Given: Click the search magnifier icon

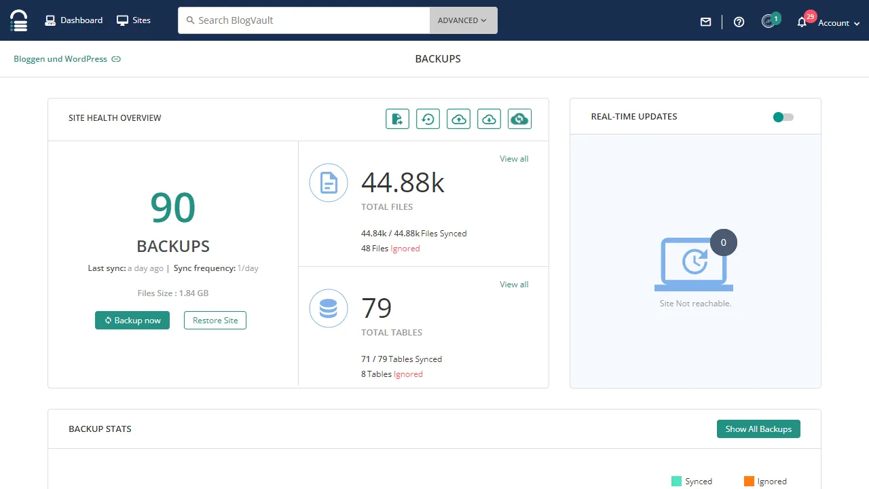Looking at the screenshot, I should coord(190,20).
